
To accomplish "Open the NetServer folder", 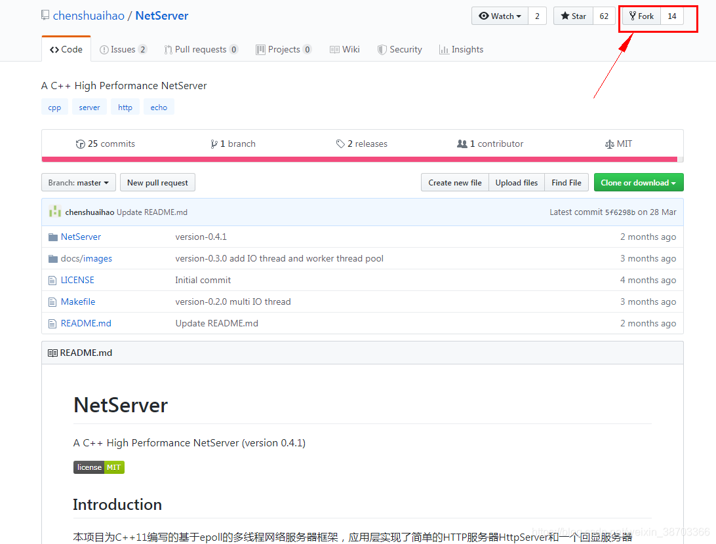I will (x=81, y=237).
